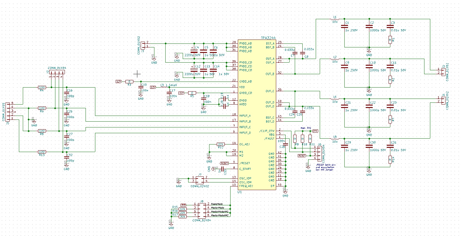Select the TPA3244 chip label above U1
Screen dimensions: 461x236
click(x=268, y=38)
